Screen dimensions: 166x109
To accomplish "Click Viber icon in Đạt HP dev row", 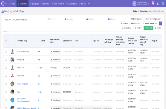I will 41,68.
